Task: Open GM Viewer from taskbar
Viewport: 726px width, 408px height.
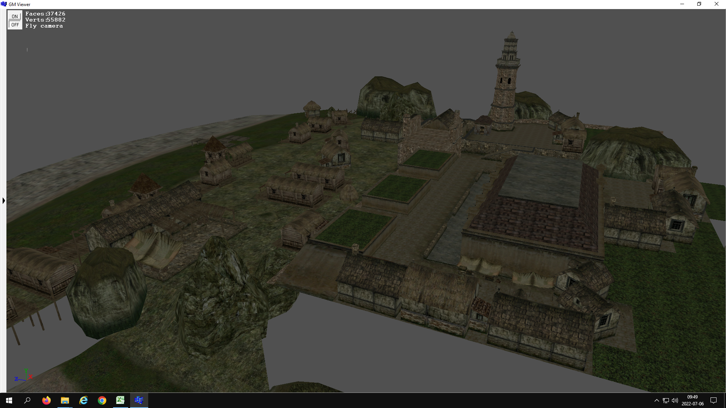Action: (x=139, y=400)
